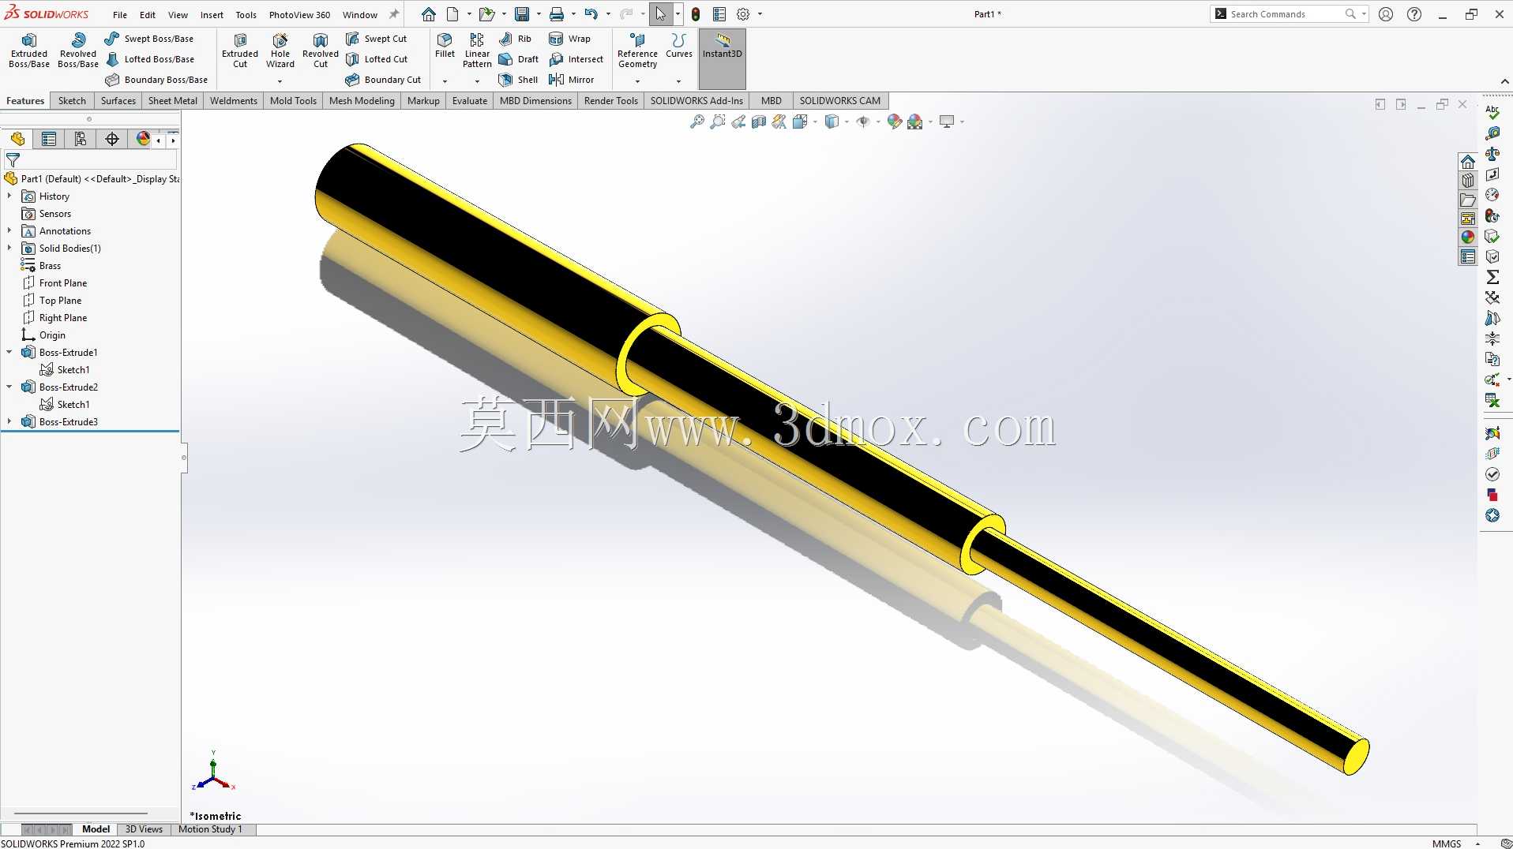This screenshot has width=1513, height=849.
Task: Switch to the Render Tools tab
Action: coord(611,101)
